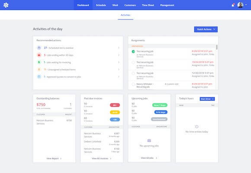Mark the Nancy Whitaker recurring job complete
Screen dimensions: 251x173
click(x=133, y=84)
